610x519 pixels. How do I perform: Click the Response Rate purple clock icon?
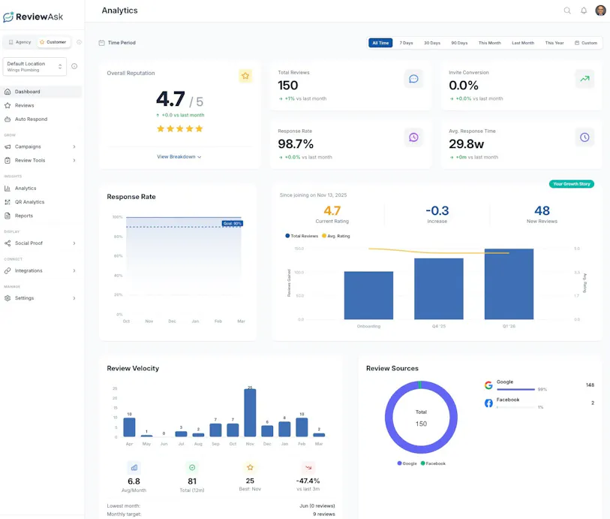(x=413, y=137)
